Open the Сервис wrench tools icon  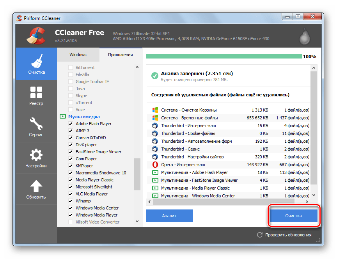coord(36,124)
